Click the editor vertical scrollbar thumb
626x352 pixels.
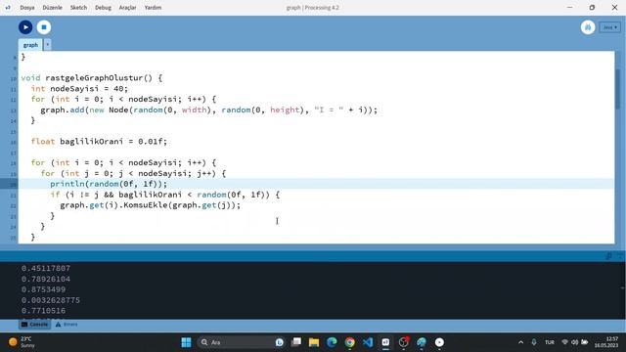618,89
